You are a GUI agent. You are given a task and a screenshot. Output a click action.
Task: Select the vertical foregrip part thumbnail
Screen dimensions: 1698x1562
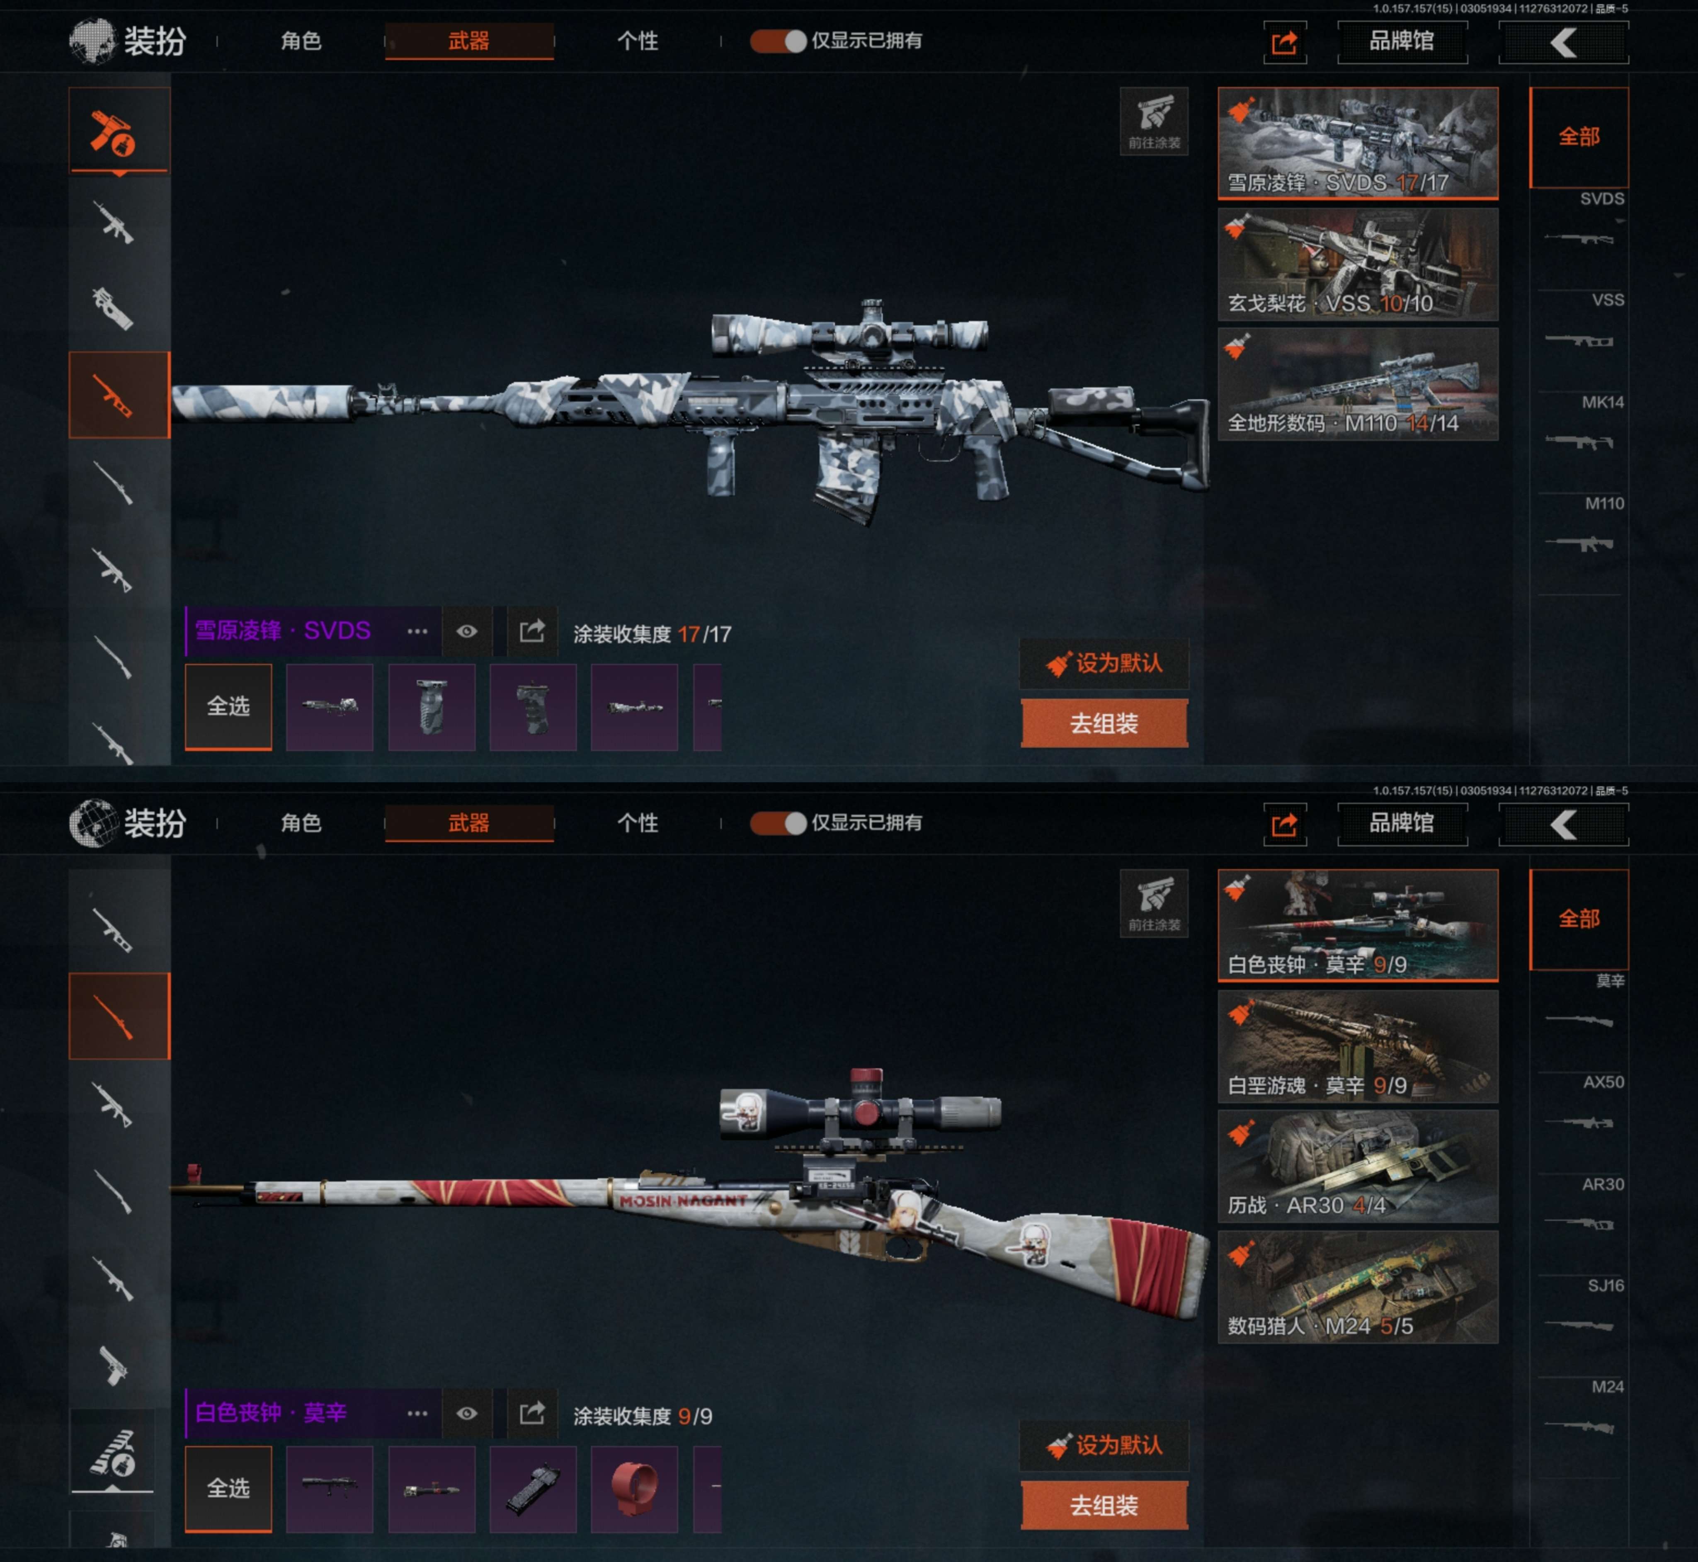431,708
